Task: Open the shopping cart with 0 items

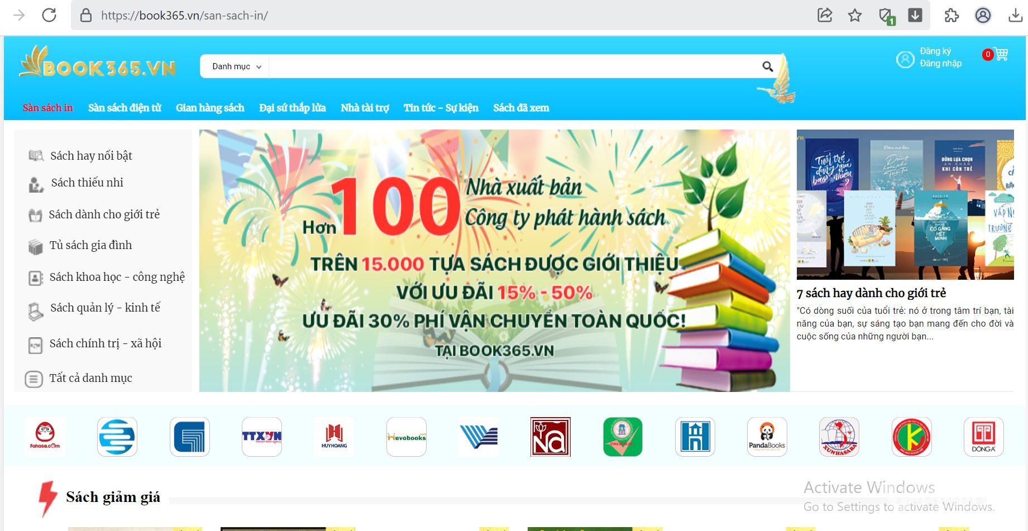Action: pyautogui.click(x=1001, y=54)
